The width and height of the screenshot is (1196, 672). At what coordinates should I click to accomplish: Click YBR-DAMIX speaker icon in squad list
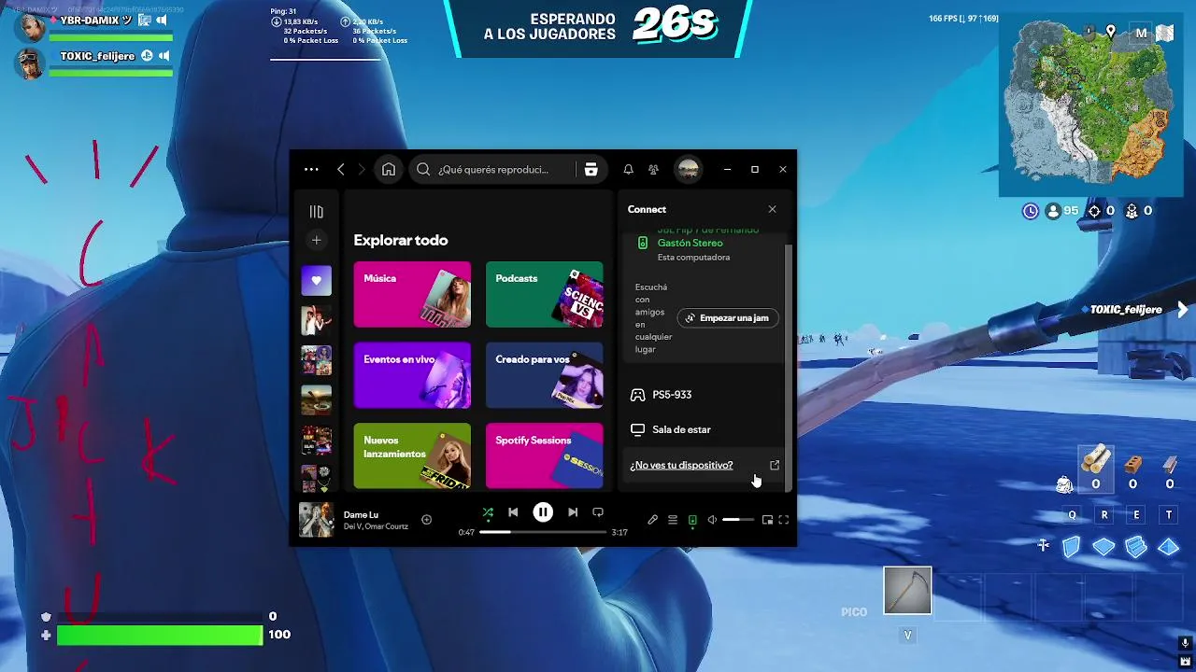(162, 20)
